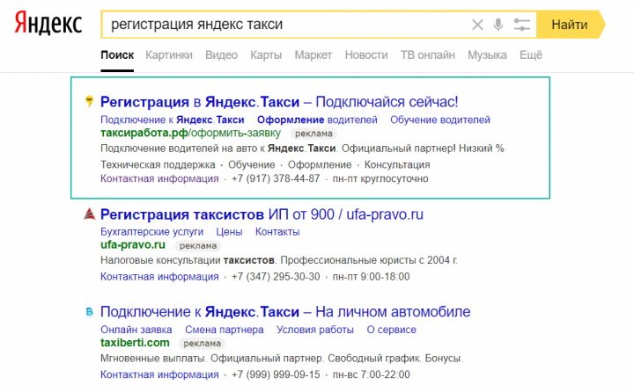
Task: Expand the Ещё menu
Action: (x=531, y=54)
